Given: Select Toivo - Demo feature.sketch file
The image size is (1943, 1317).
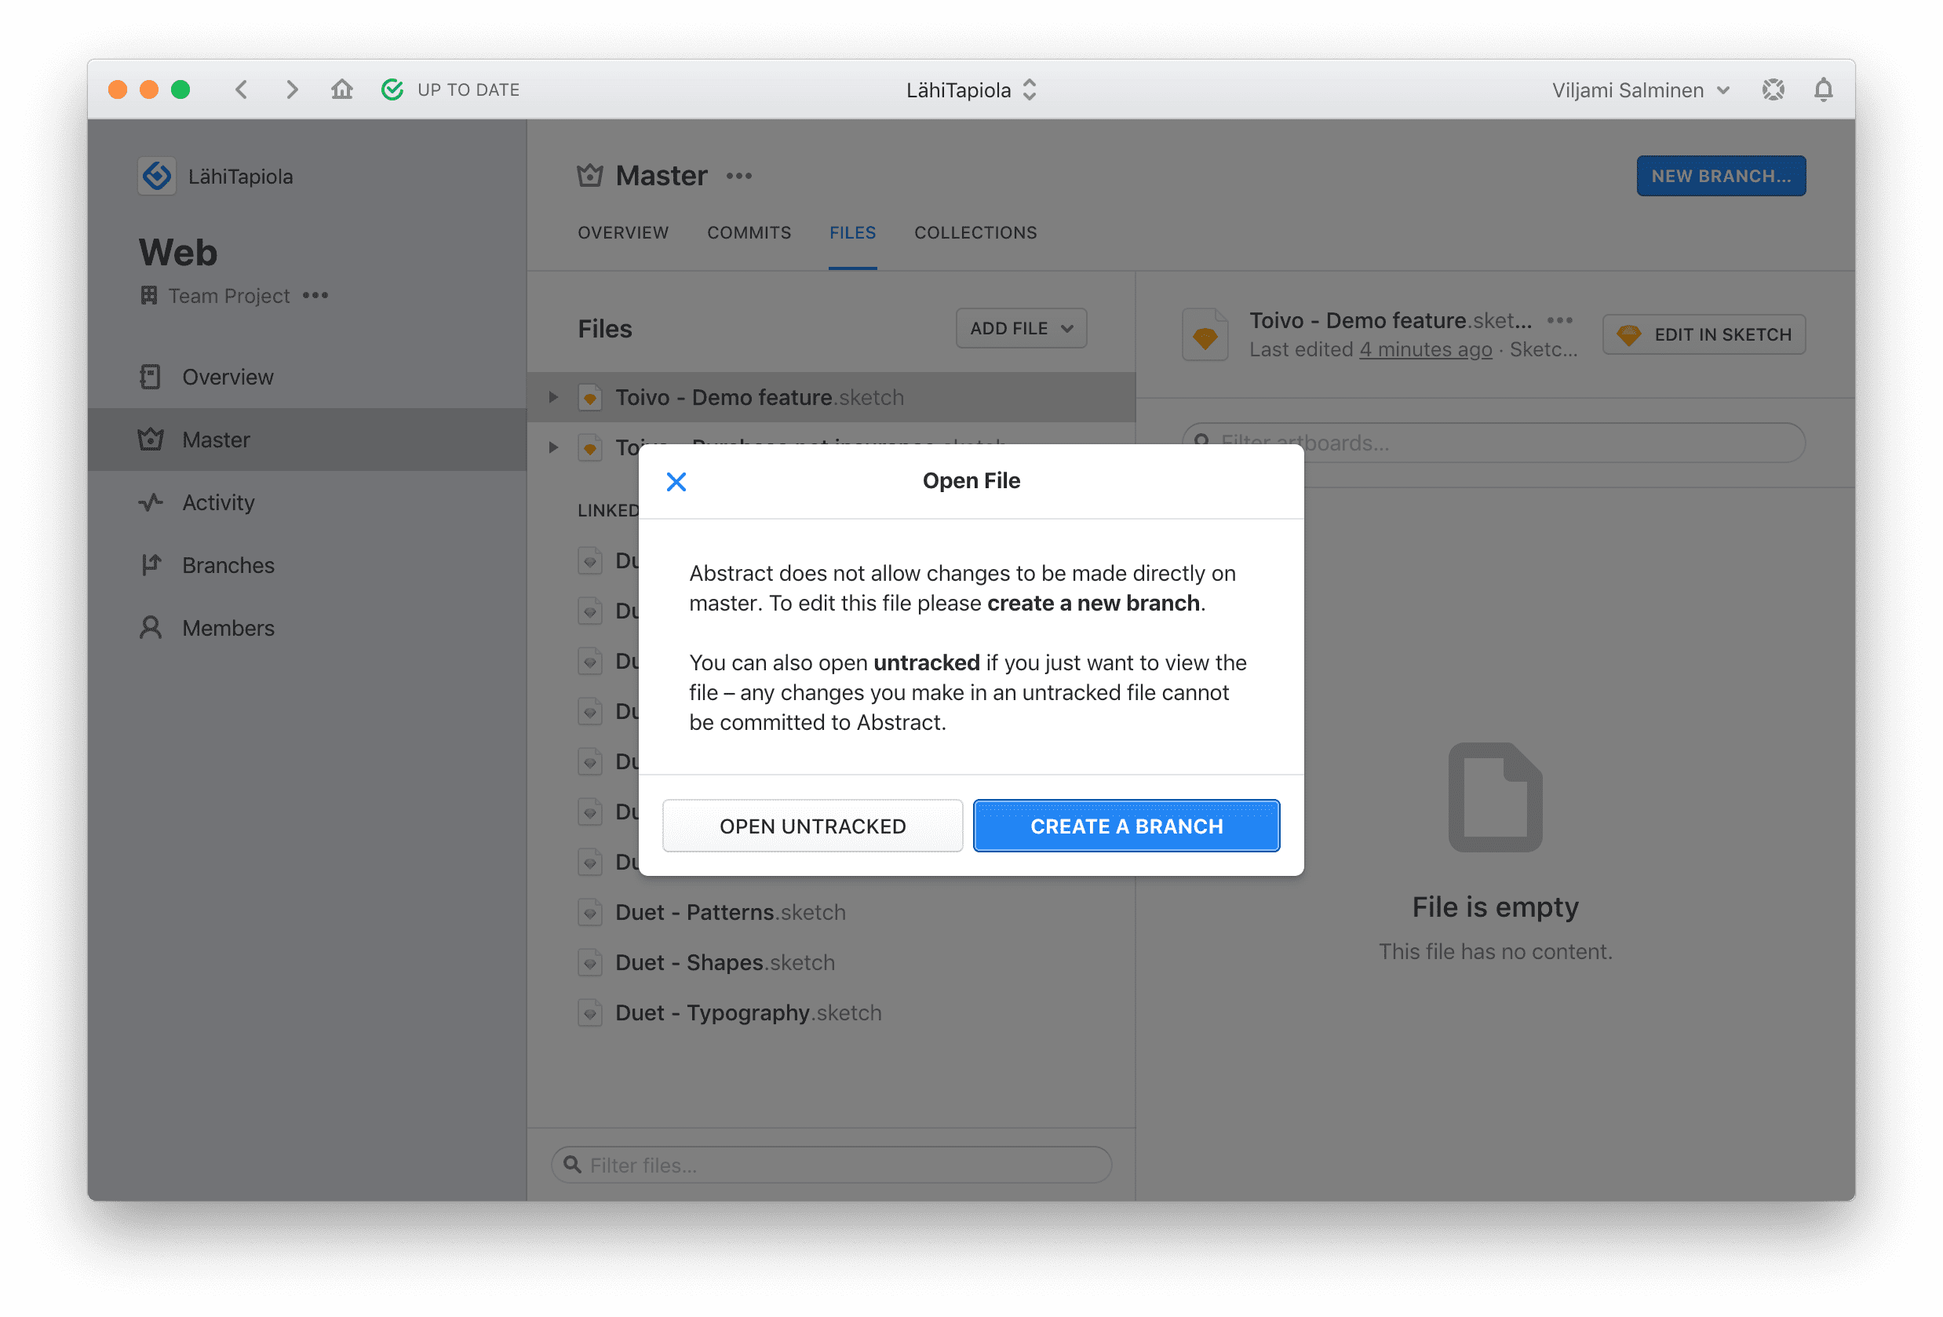Looking at the screenshot, I should pos(831,397).
